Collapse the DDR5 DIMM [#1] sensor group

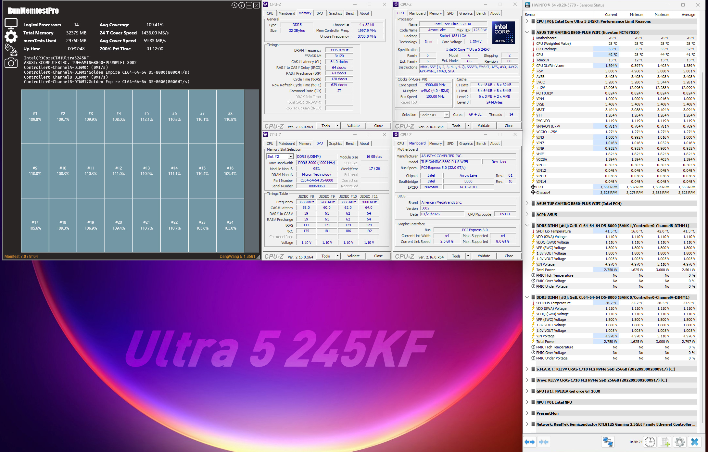[527, 226]
